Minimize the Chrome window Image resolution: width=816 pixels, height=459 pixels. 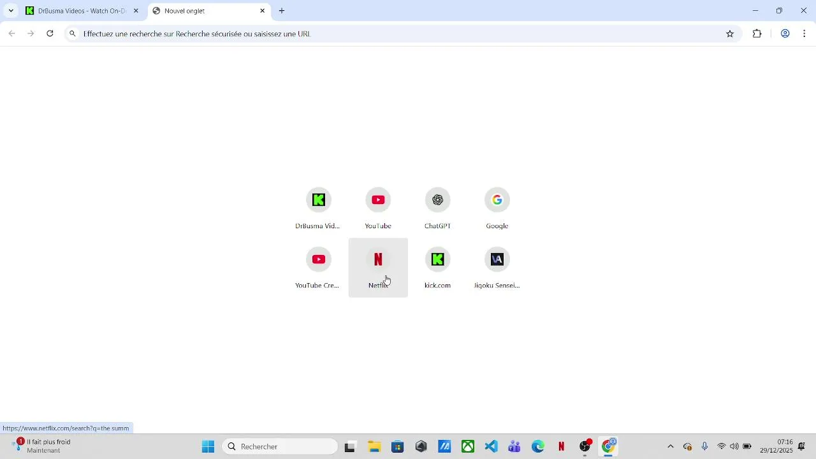pyautogui.click(x=755, y=11)
